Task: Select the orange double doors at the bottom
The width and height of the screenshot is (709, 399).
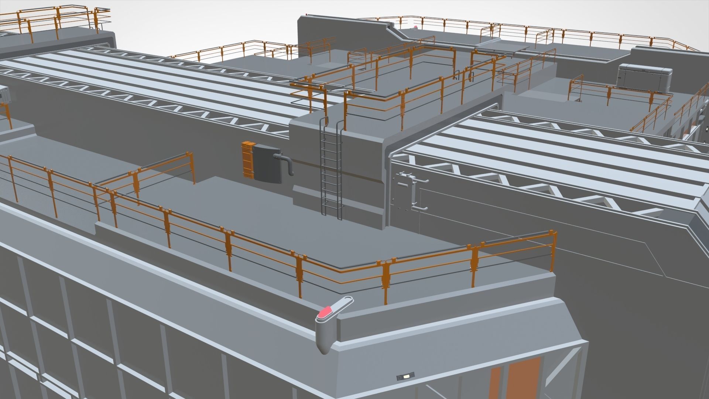Action: 515,378
